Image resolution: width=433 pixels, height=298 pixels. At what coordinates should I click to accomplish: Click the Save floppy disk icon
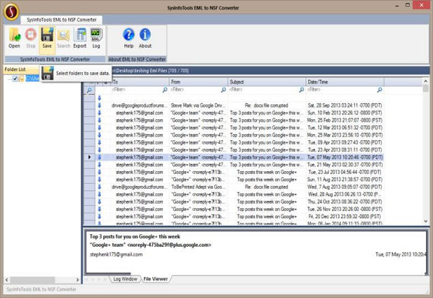click(x=47, y=39)
